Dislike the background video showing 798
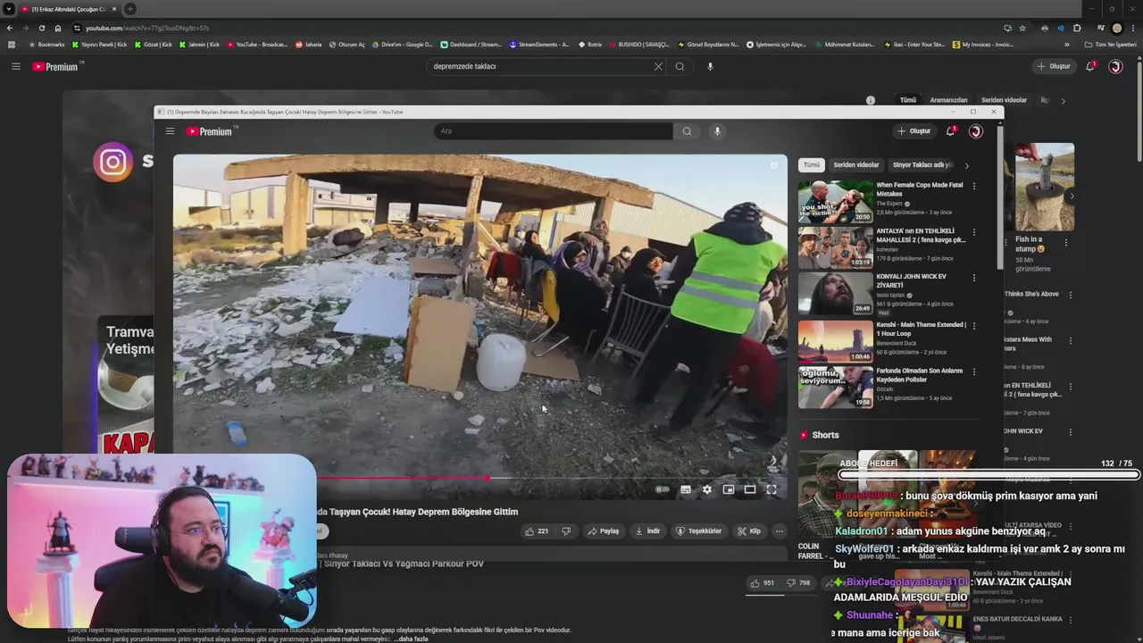The width and height of the screenshot is (1143, 643). [x=798, y=583]
